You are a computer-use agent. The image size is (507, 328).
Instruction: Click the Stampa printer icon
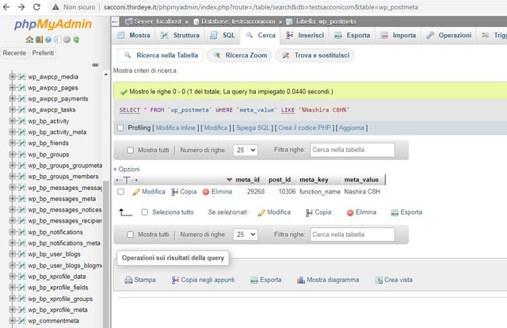tap(128, 280)
